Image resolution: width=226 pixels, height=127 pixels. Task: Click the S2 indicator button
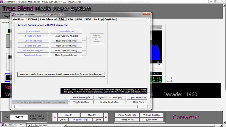tap(106, 117)
